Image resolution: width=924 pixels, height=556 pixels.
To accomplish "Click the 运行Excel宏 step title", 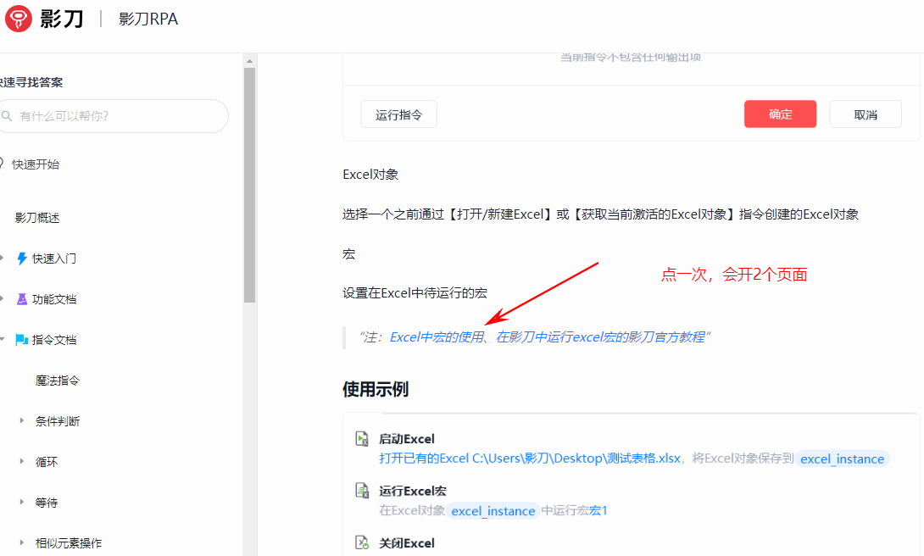I will [x=413, y=491].
